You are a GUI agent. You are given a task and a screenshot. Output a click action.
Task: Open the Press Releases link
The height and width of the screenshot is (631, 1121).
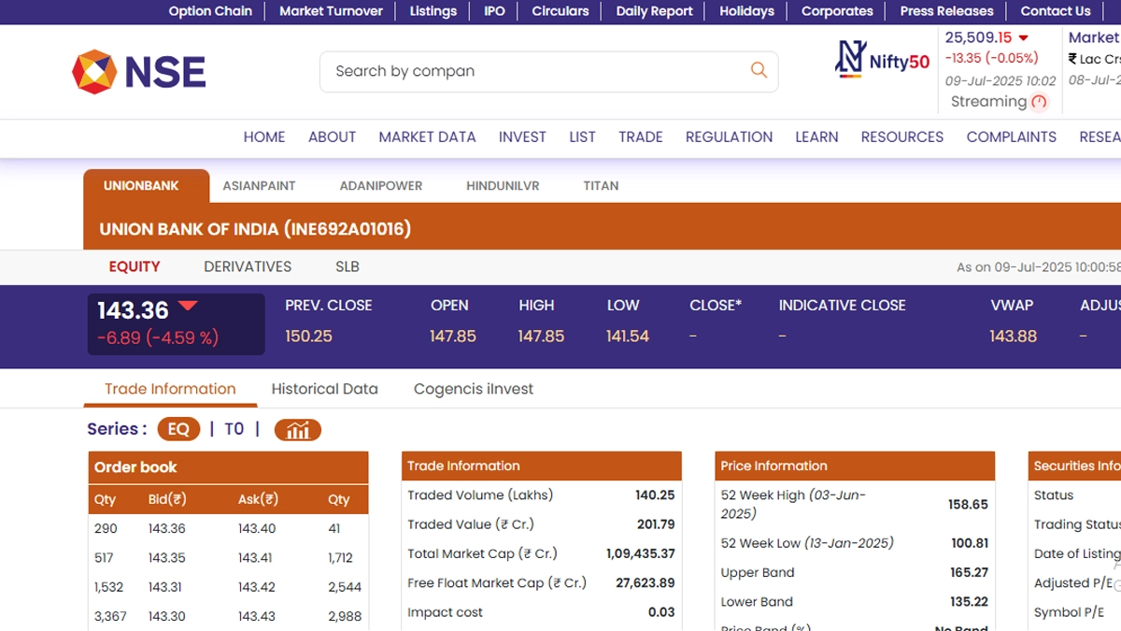coord(946,11)
